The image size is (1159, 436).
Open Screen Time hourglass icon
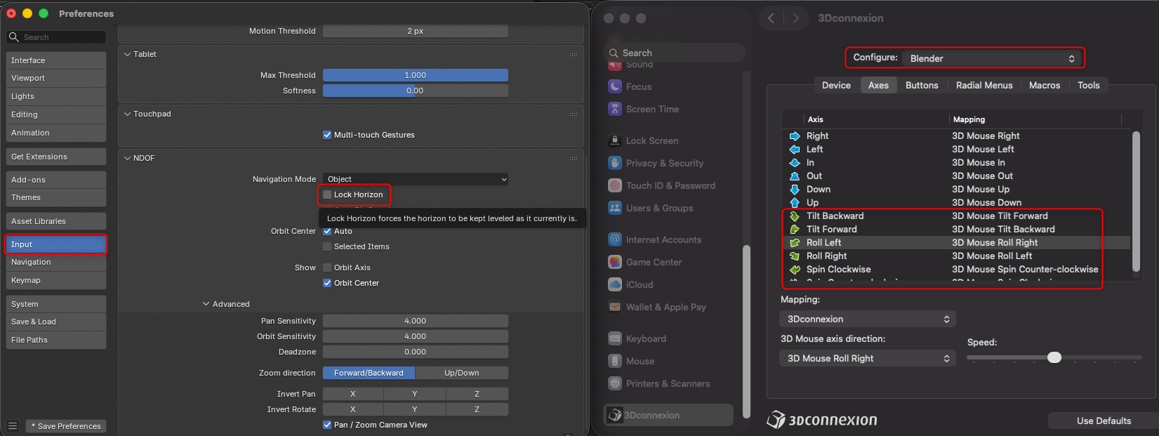tap(615, 109)
